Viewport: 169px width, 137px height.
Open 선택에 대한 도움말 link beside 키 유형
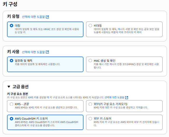click(33, 17)
